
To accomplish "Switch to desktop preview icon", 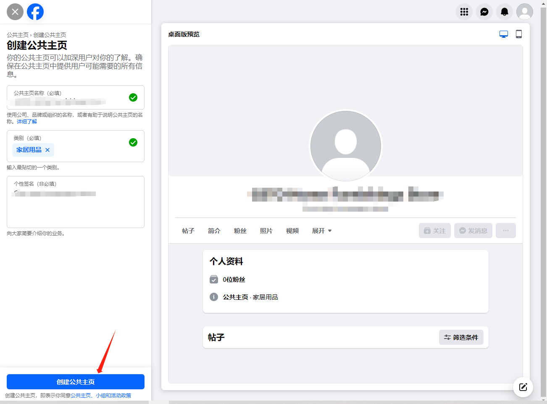I will pos(503,34).
